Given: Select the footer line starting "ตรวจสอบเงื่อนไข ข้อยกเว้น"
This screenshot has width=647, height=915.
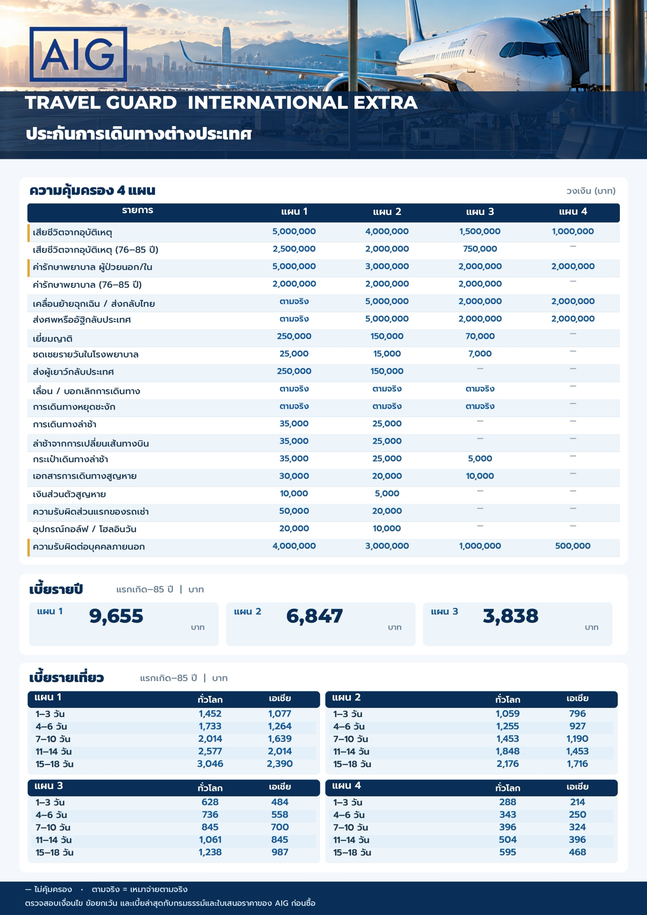Looking at the screenshot, I should (170, 903).
